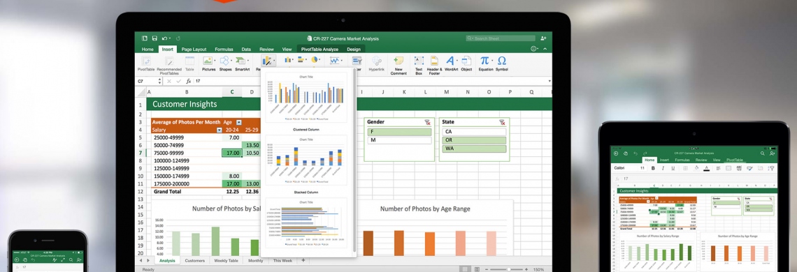This screenshot has width=797, height=272.
Task: Save the workbook using the floppy disk icon
Action: pos(155,38)
